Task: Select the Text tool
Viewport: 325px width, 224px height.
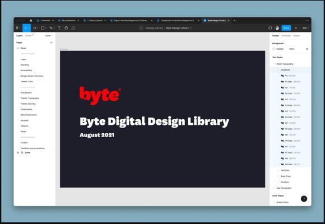Action: pyautogui.click(x=59, y=28)
